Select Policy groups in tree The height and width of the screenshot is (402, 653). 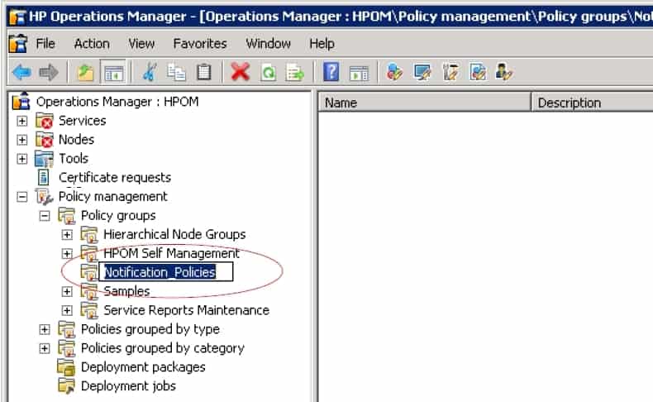pos(118,215)
